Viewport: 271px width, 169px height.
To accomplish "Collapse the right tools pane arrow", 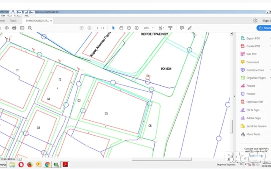I will 234,96.
